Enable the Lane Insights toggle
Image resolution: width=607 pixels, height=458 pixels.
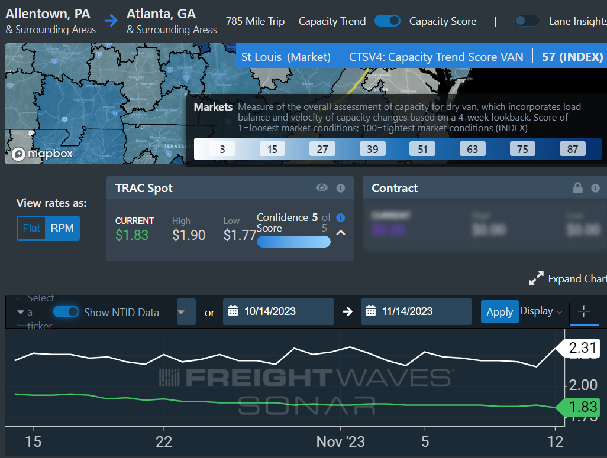(527, 21)
